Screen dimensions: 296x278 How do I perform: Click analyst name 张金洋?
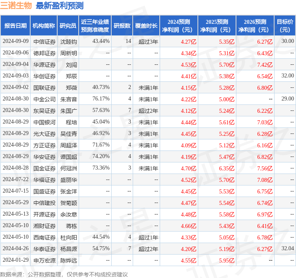68,191
